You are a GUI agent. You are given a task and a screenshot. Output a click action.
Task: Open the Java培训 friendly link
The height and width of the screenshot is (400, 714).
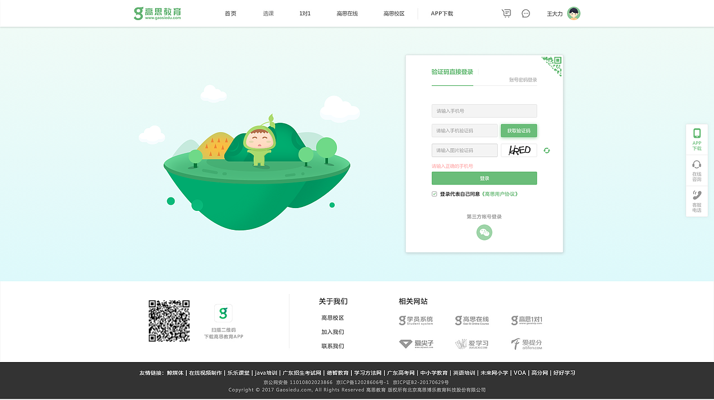(x=266, y=373)
